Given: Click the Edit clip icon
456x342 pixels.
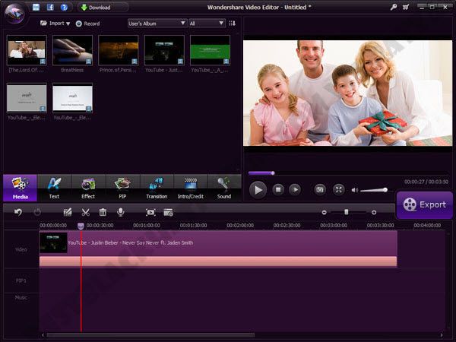Looking at the screenshot, I should (68, 212).
